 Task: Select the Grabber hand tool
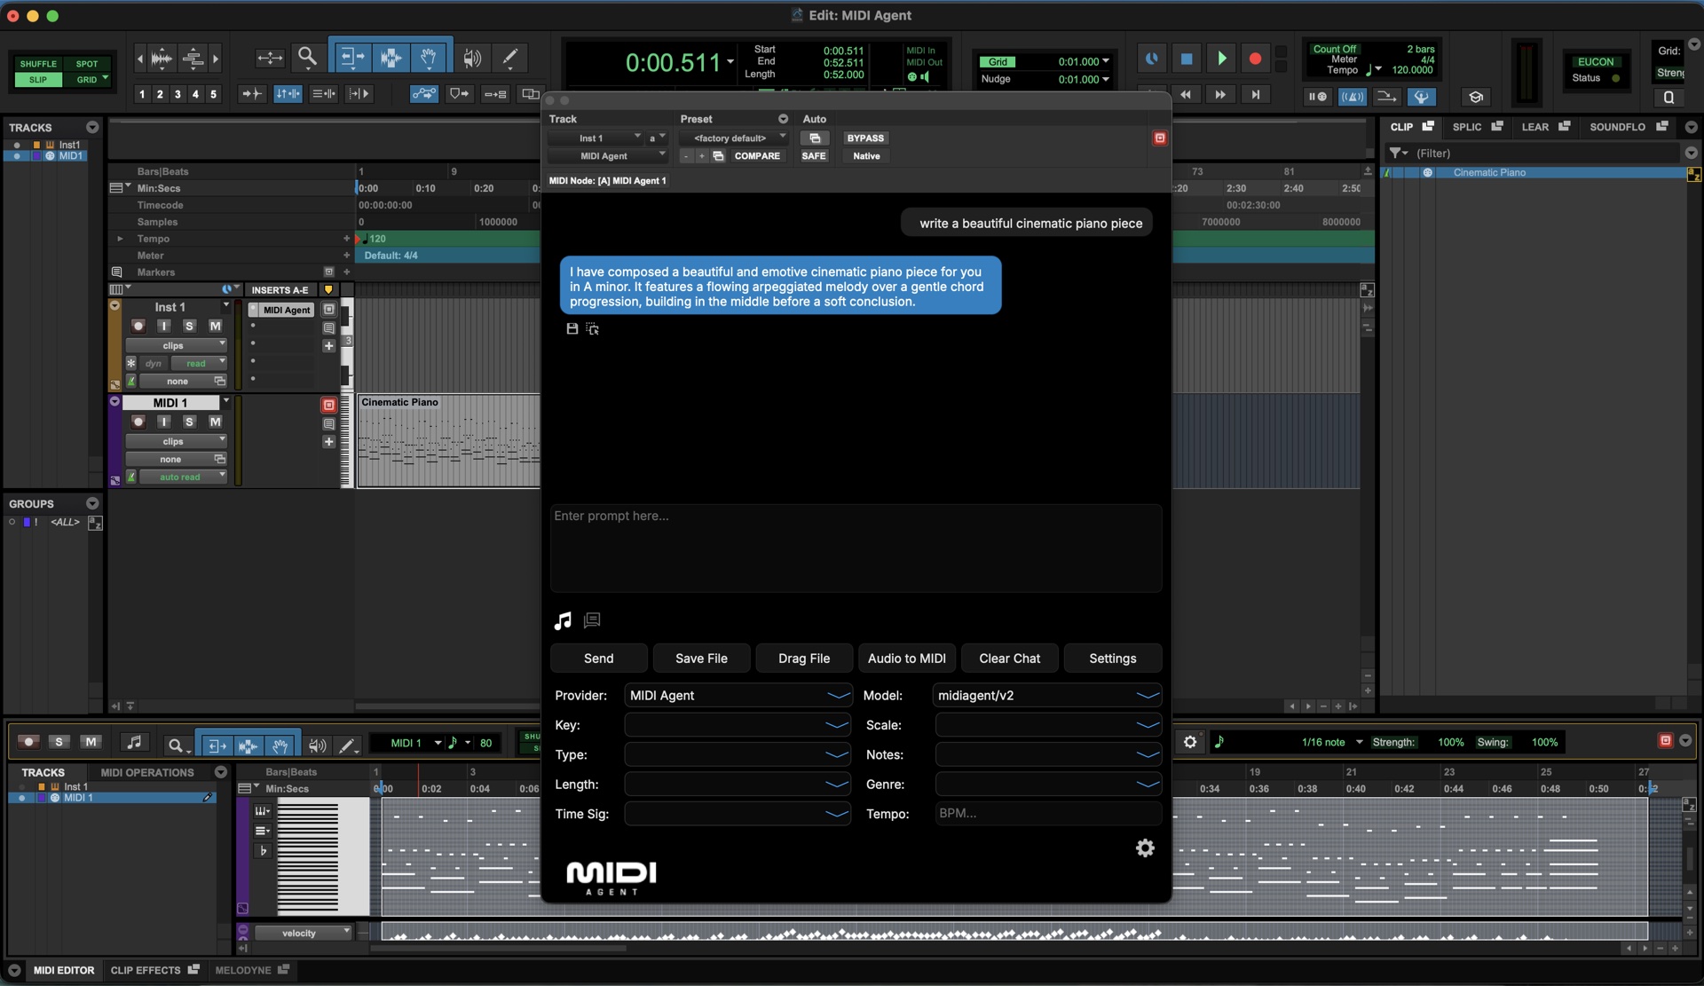pyautogui.click(x=429, y=57)
